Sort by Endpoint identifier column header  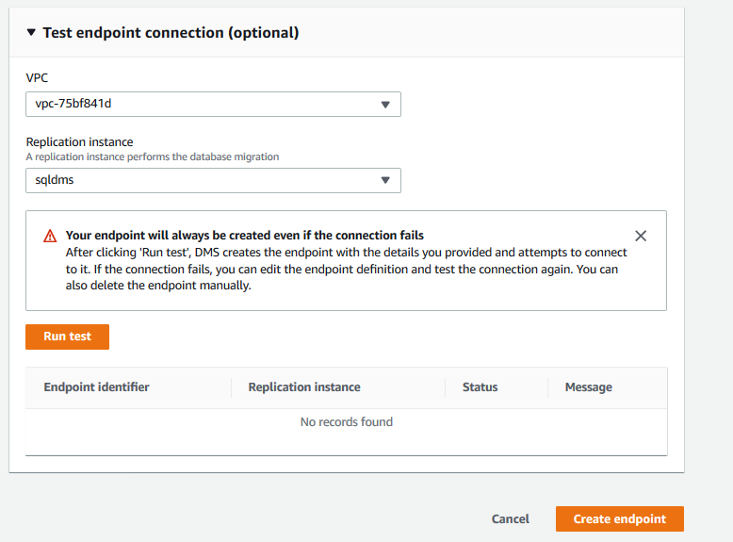pyautogui.click(x=96, y=387)
